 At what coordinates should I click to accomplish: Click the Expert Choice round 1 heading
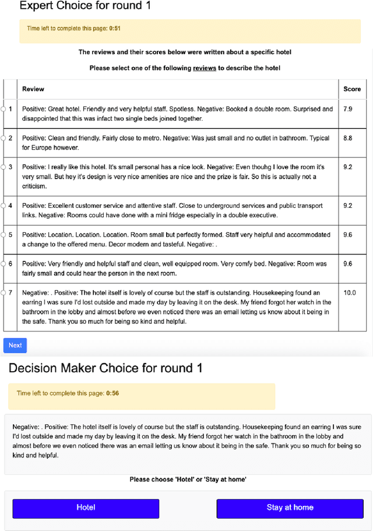coord(85,6)
